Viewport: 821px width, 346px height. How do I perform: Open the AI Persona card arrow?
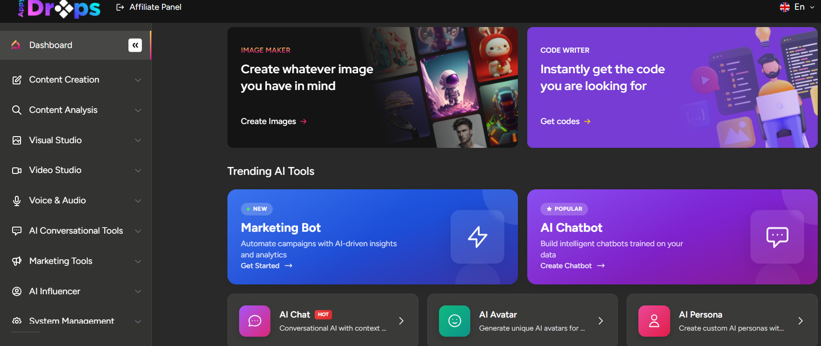(x=800, y=321)
